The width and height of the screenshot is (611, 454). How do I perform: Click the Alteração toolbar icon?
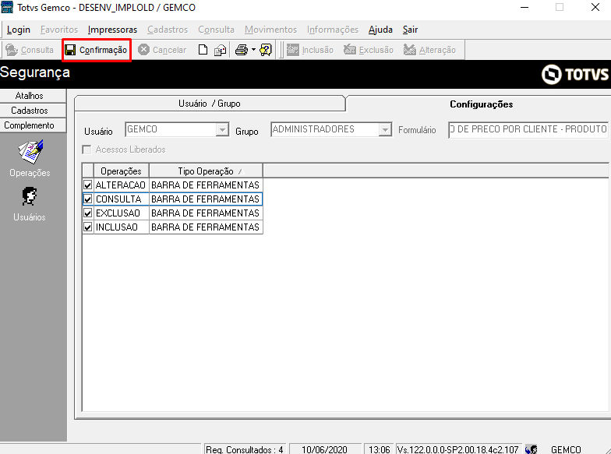pos(410,50)
